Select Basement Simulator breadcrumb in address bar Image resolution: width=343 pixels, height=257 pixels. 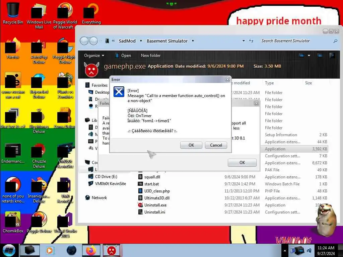(x=167, y=41)
